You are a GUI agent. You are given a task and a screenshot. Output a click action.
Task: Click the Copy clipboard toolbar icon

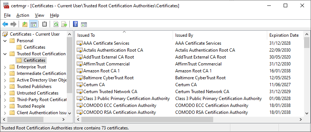click(x=45, y=24)
